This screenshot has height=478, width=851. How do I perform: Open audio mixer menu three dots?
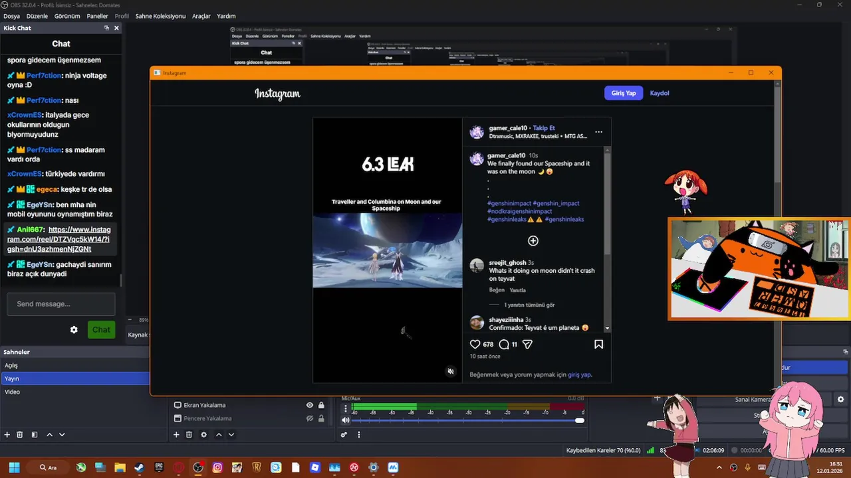pyautogui.click(x=359, y=435)
